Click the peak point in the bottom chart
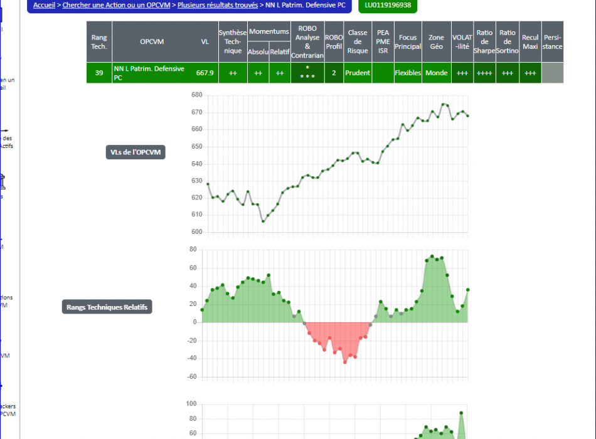This screenshot has width=596, height=439. point(461,413)
